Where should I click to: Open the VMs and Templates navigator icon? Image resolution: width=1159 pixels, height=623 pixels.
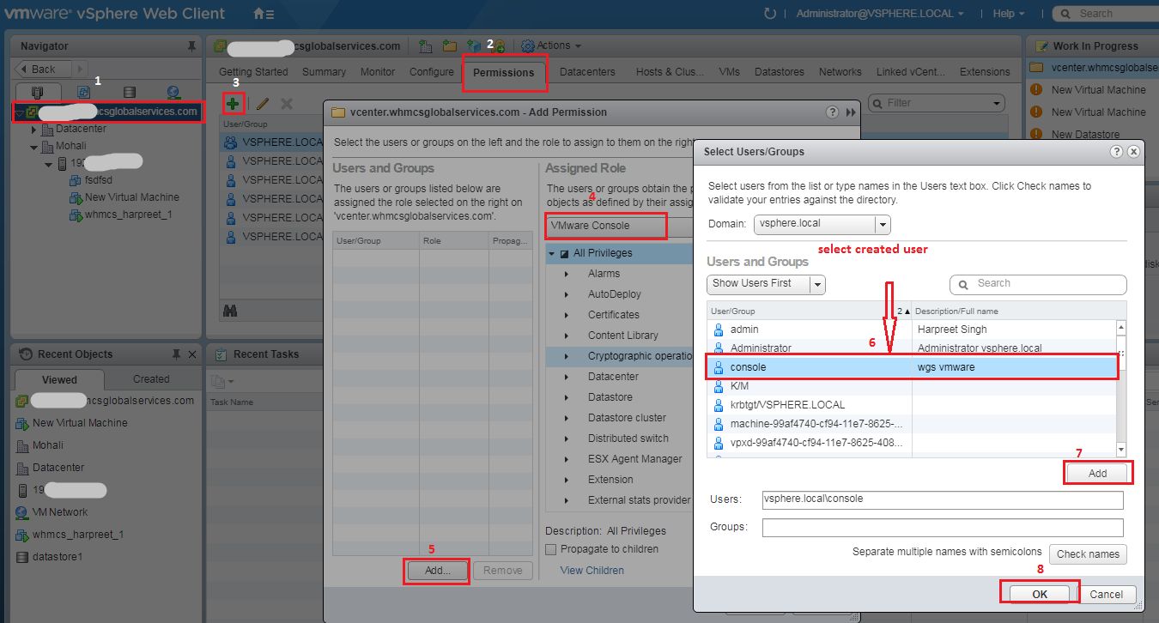(83, 93)
